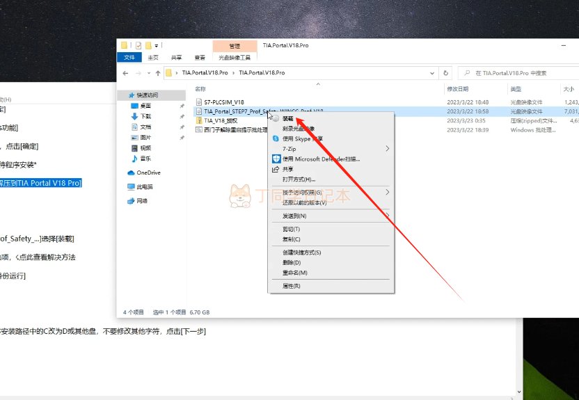Click the search box for TIA.Portal.V18.Pro
Screen dimensions: 579x400
click(x=521, y=73)
